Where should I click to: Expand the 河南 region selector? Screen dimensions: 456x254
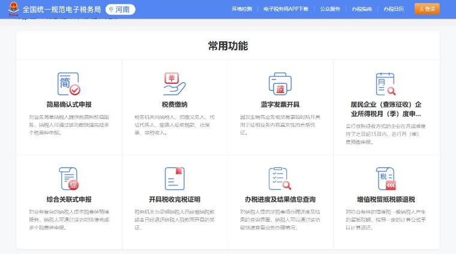click(120, 9)
